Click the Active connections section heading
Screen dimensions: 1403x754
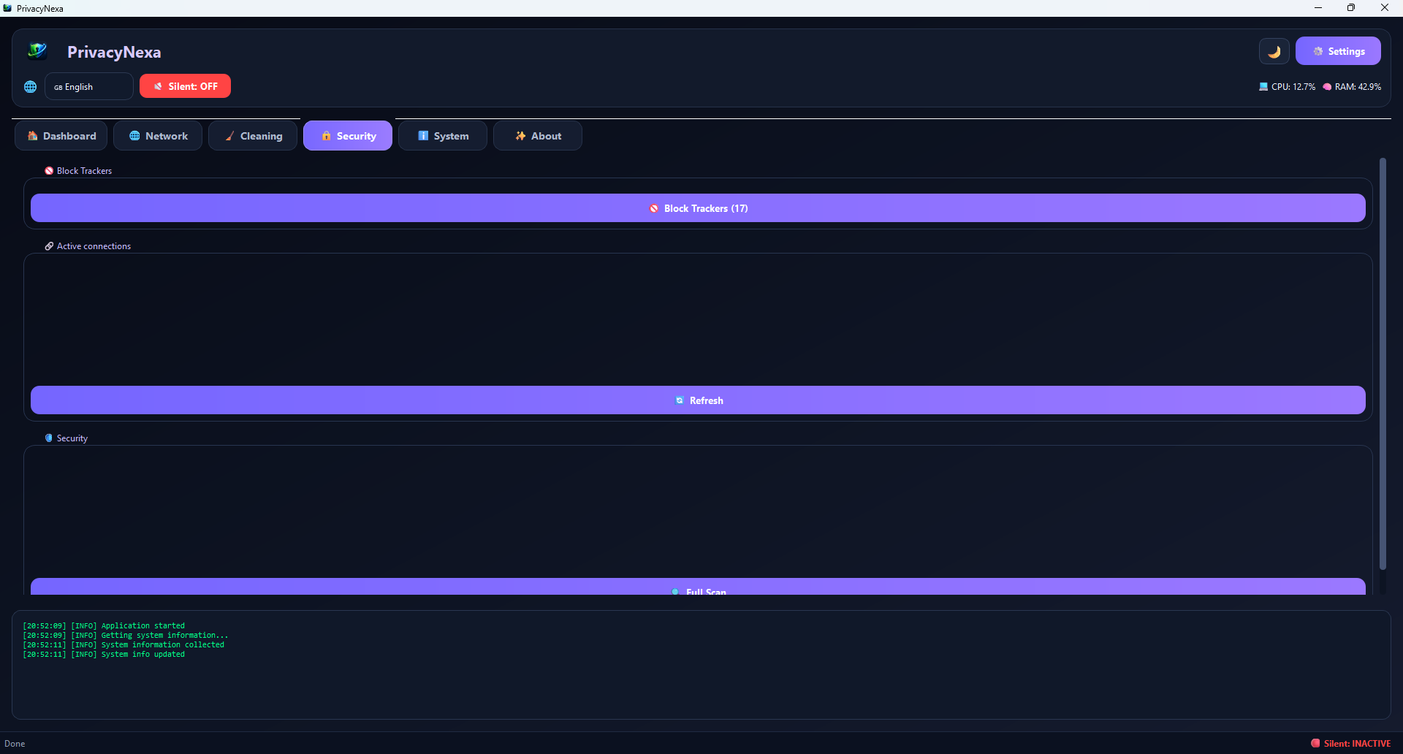click(94, 246)
